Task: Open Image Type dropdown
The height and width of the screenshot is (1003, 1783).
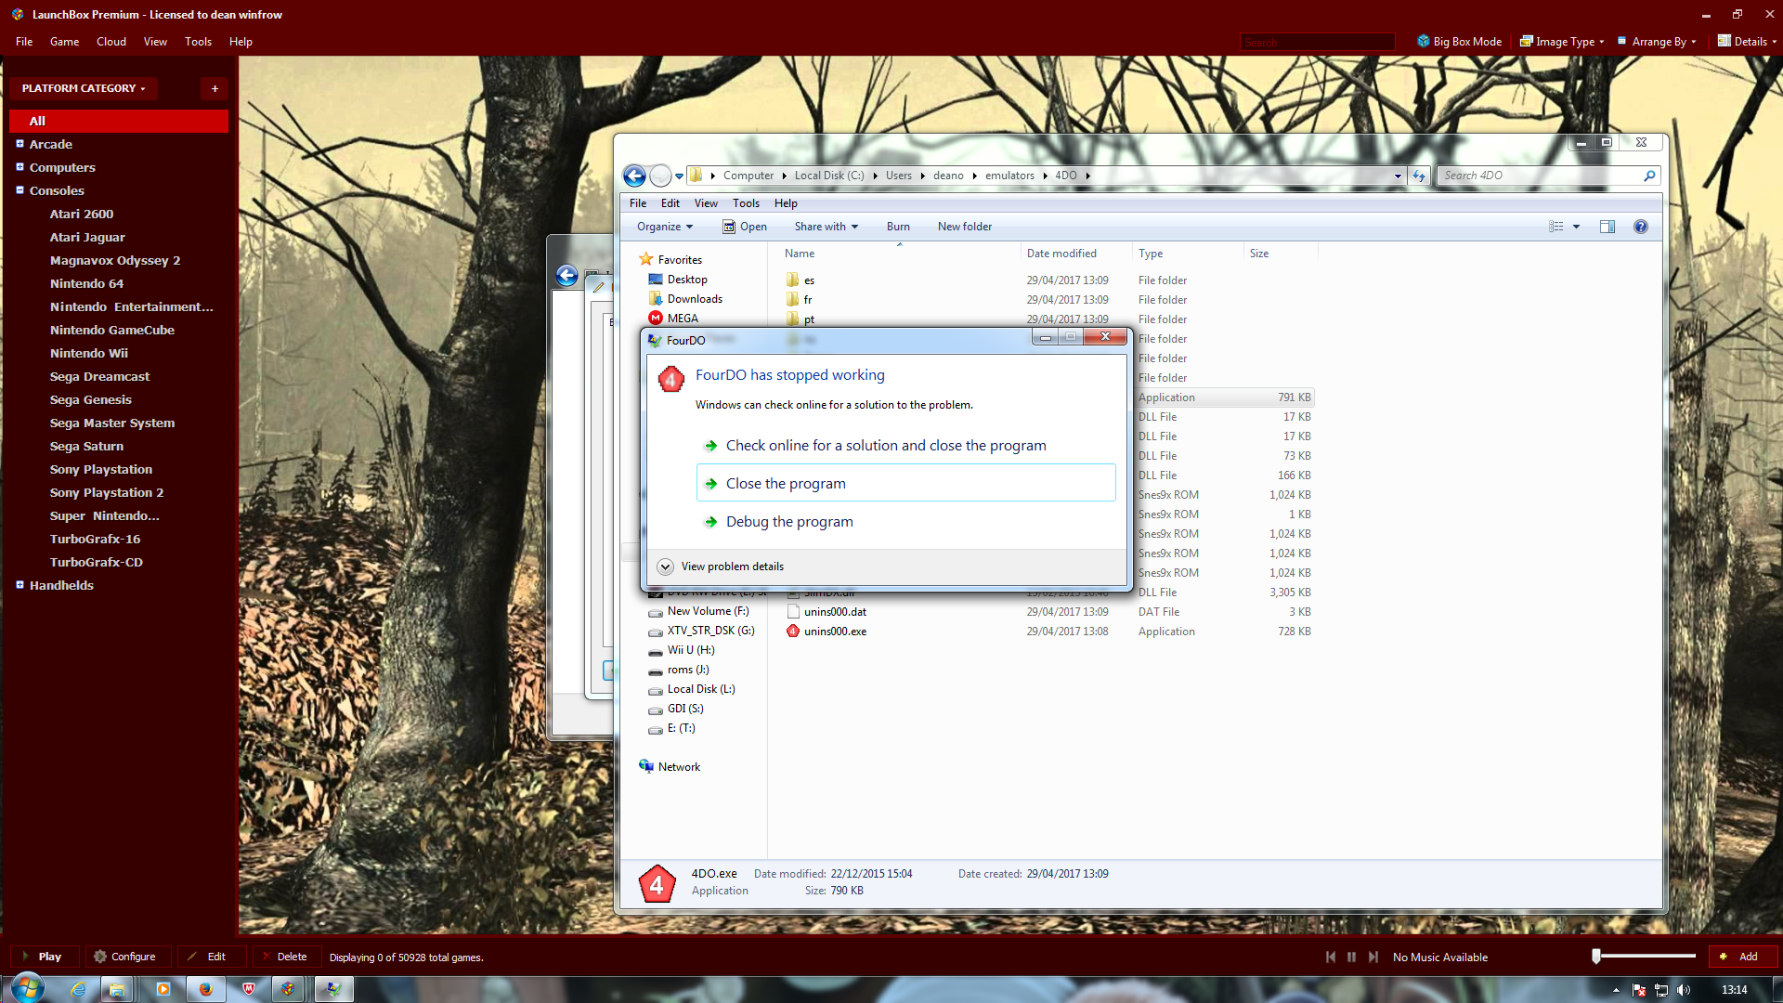Action: (1562, 42)
